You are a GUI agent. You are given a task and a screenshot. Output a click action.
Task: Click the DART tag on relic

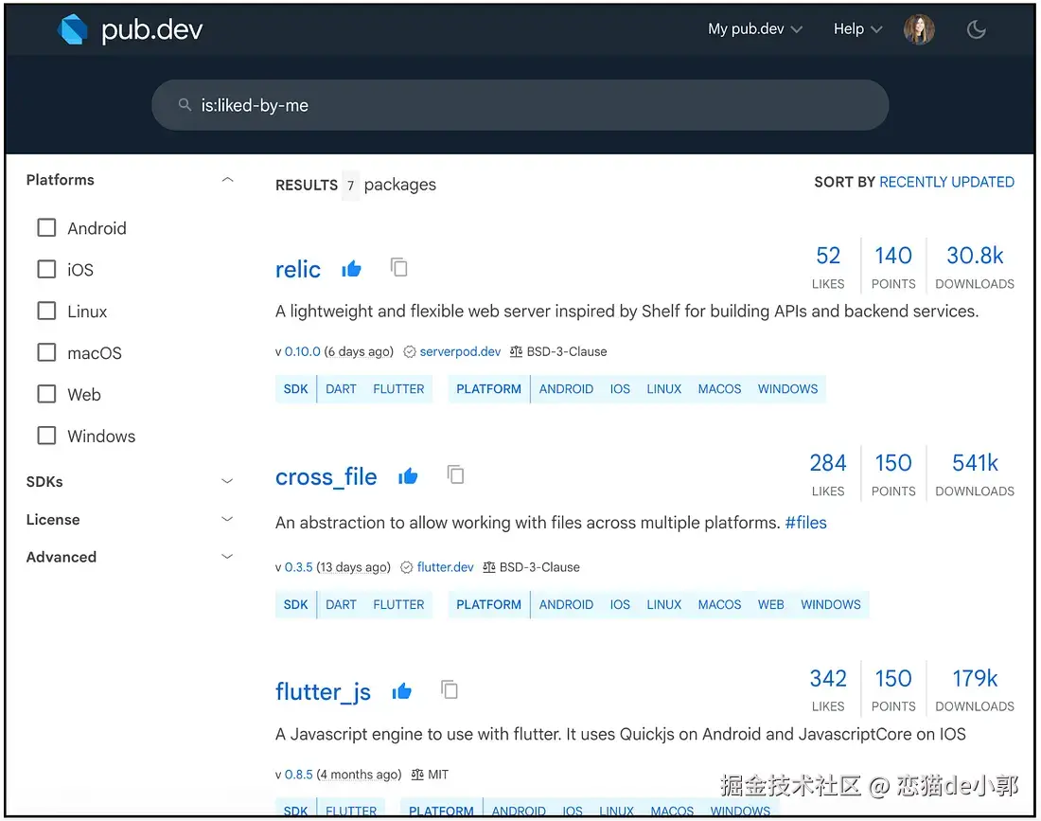pos(341,389)
